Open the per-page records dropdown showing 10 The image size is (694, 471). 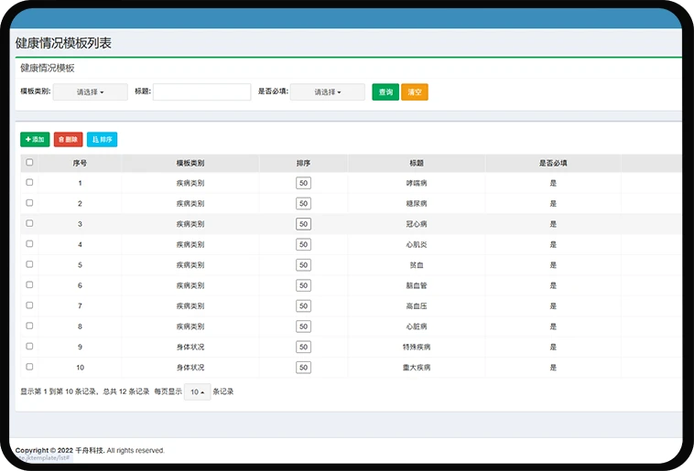[x=198, y=391]
